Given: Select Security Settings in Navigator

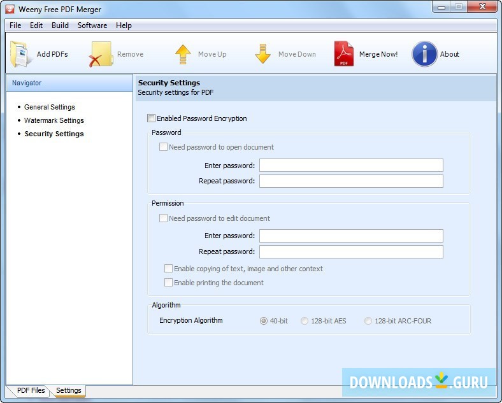Looking at the screenshot, I should click(54, 134).
